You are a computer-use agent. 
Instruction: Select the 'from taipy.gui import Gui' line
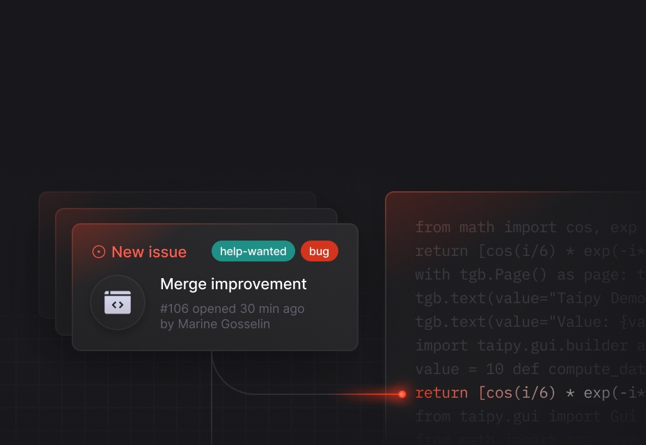click(526, 416)
